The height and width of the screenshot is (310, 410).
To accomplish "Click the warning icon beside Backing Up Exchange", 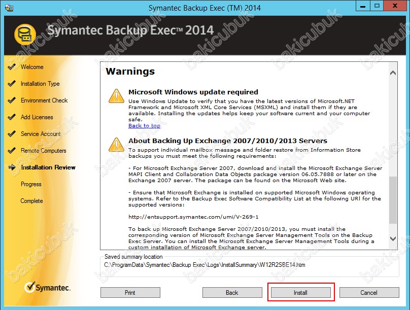I will click(x=116, y=145).
